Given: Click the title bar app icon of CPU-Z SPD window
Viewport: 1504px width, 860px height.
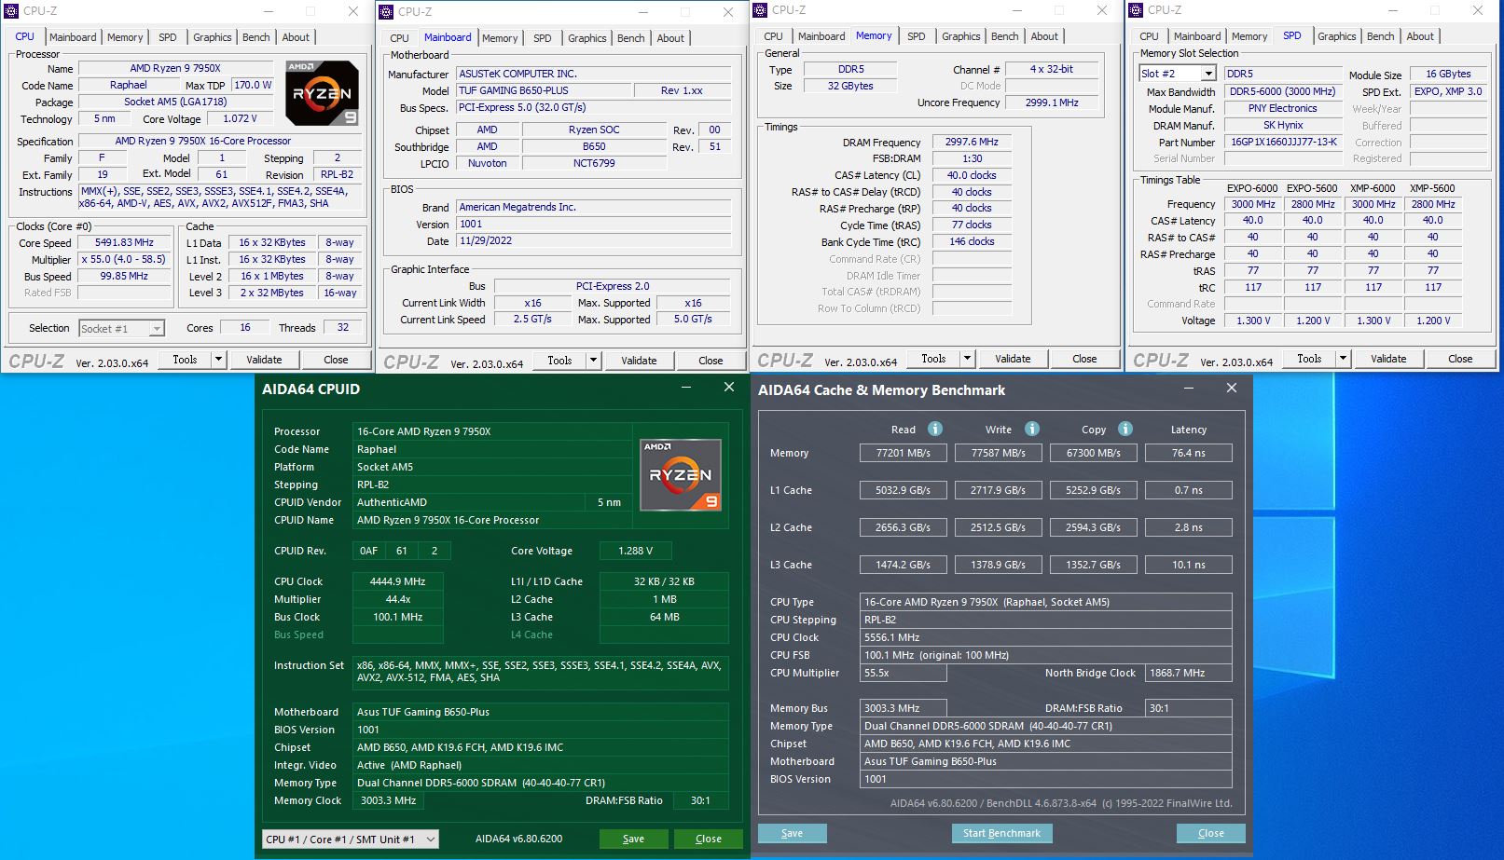Looking at the screenshot, I should pos(1136,10).
